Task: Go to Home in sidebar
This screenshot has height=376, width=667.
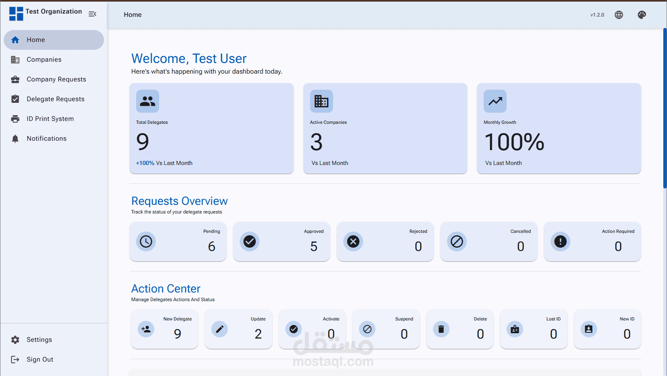Action: (x=54, y=40)
